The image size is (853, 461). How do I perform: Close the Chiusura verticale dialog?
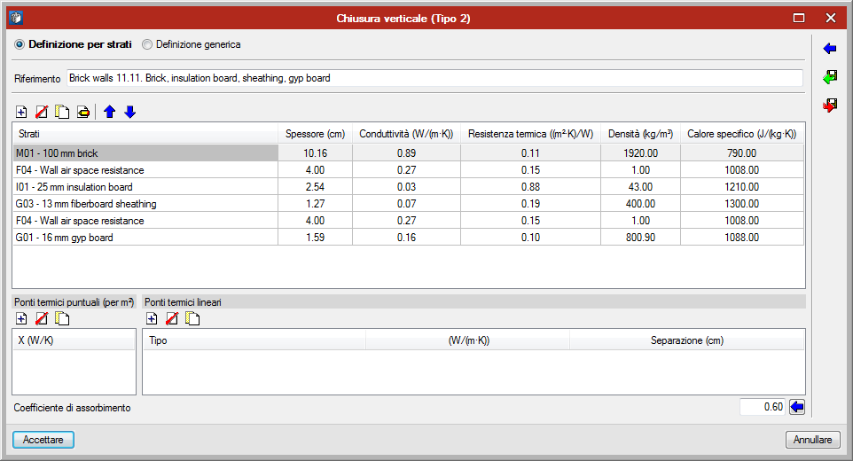point(831,18)
